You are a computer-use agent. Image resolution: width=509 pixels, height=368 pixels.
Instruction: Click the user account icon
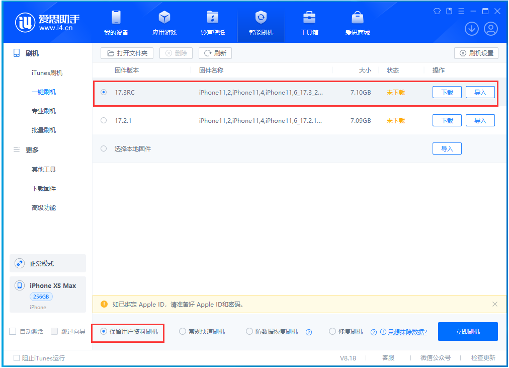click(491, 29)
